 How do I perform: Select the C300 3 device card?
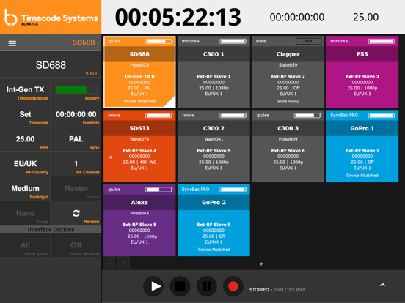coord(288,146)
